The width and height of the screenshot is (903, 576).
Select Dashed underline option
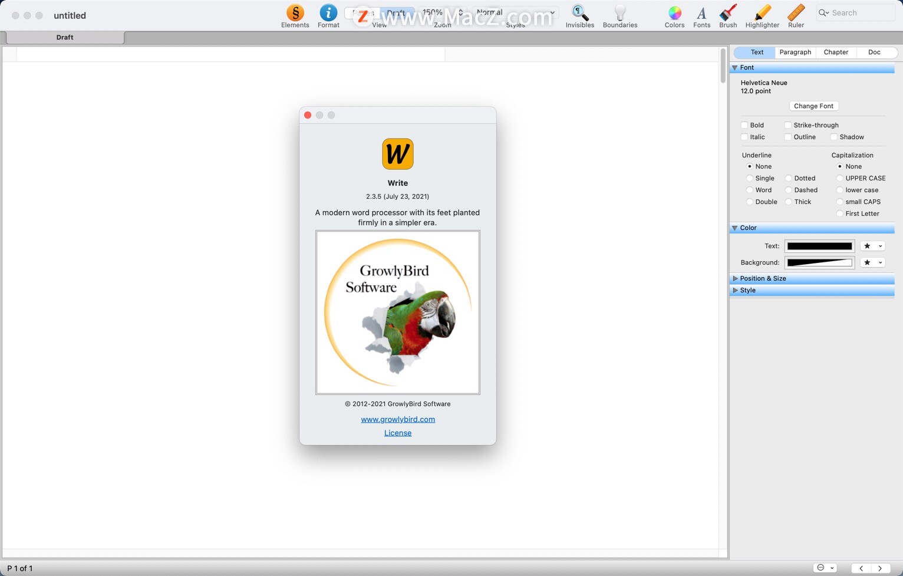(788, 190)
